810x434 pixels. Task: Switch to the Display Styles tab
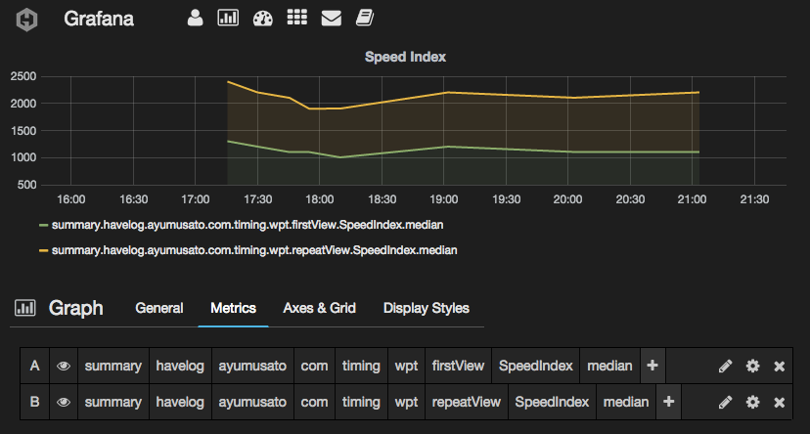426,308
